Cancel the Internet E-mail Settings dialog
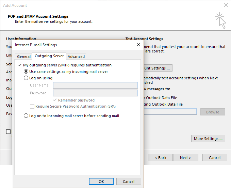Image resolution: width=231 pixels, height=188 pixels. coord(129,182)
